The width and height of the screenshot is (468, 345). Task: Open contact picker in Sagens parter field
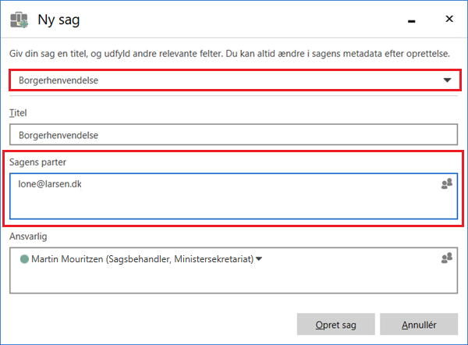(447, 183)
